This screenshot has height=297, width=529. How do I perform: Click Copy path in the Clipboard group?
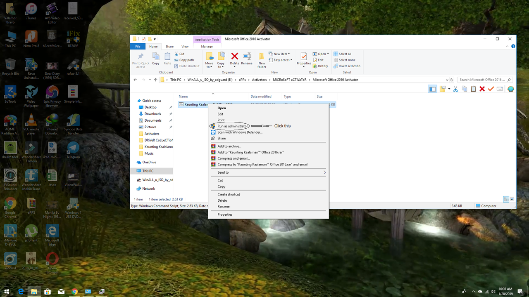tap(184, 60)
